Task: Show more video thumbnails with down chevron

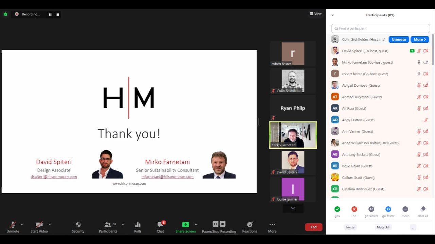Action: 293,208
